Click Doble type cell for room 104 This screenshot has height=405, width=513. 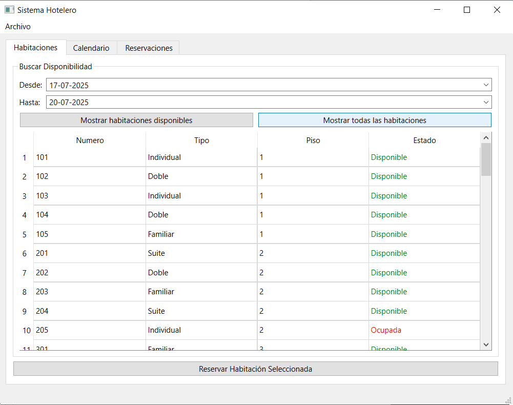point(201,214)
